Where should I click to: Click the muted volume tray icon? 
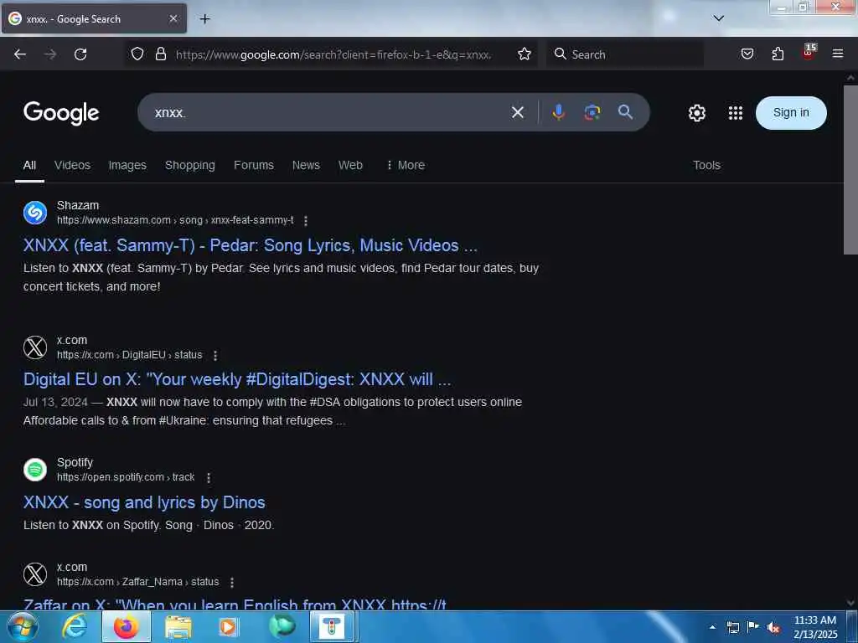773,628
